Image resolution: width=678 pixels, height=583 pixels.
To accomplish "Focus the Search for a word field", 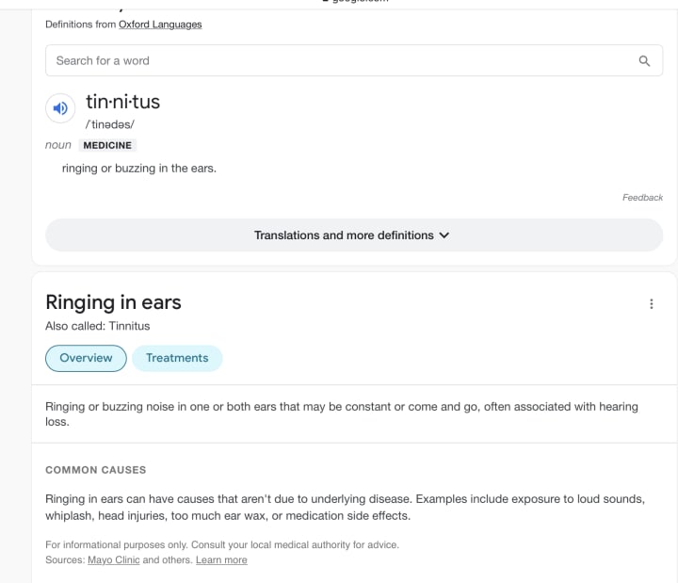I will (x=354, y=60).
